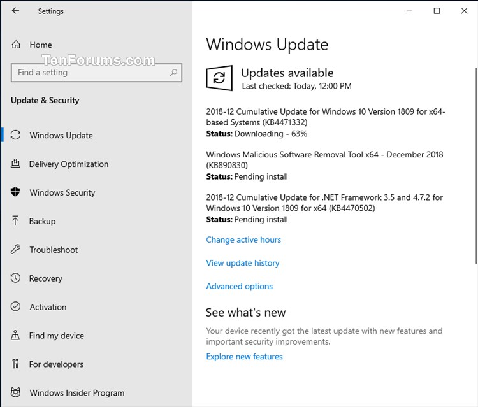Select Backup from the sidebar
Screen dimensions: 478x407
(x=42, y=221)
